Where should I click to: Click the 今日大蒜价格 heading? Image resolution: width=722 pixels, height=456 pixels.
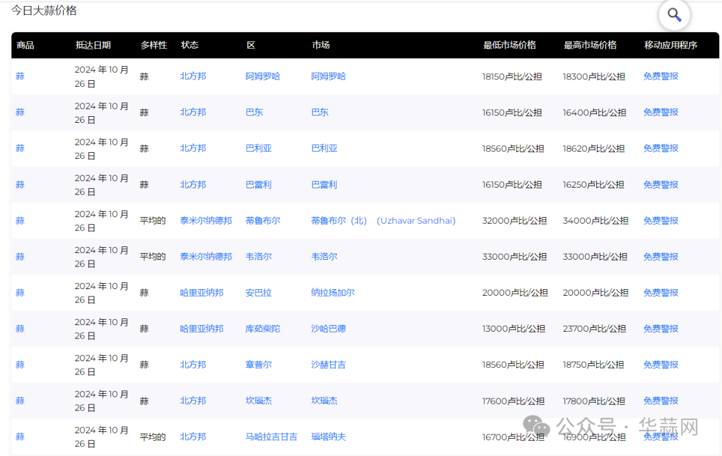pos(43,11)
